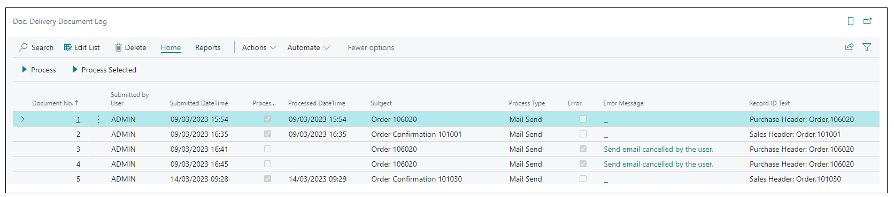Click the Edit List icon
Viewport: 894px width, 197px height.
pos(68,47)
